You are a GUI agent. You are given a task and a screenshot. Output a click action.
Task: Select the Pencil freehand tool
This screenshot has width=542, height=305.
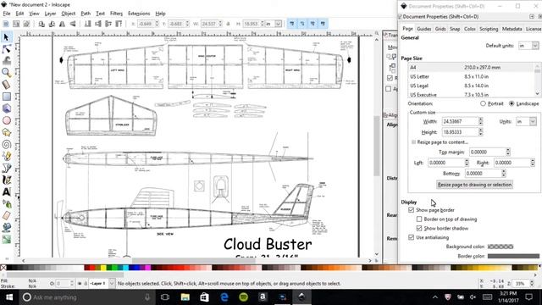coord(6,156)
